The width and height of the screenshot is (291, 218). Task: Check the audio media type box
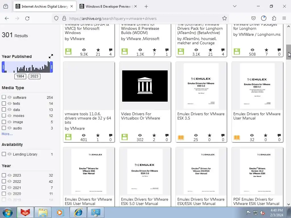(4, 128)
